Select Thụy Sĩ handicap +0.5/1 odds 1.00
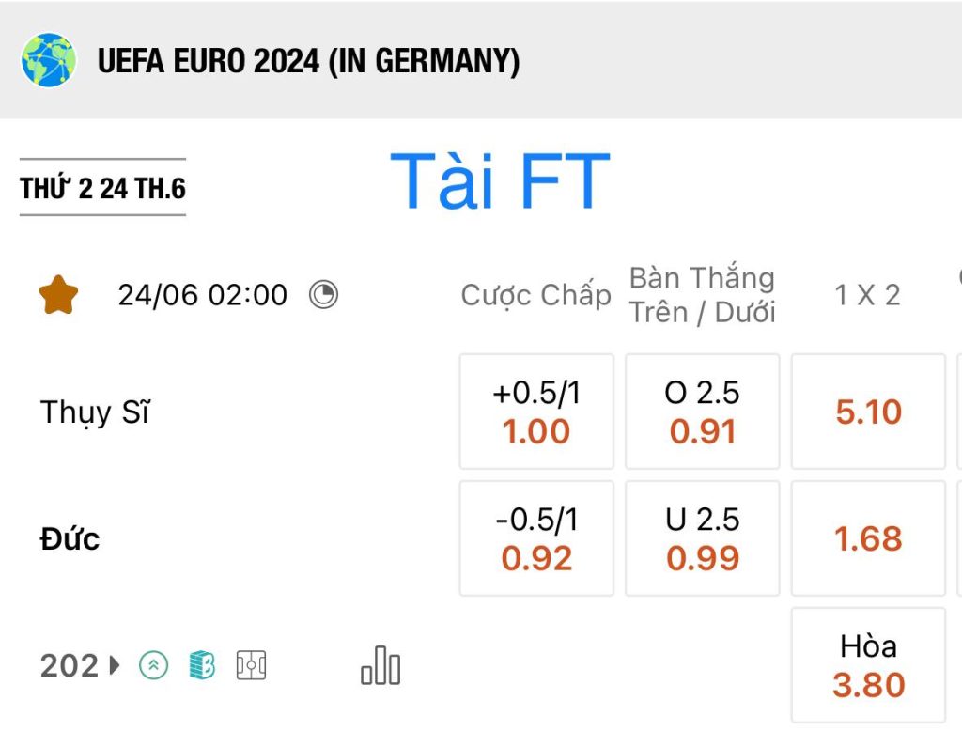 point(536,412)
